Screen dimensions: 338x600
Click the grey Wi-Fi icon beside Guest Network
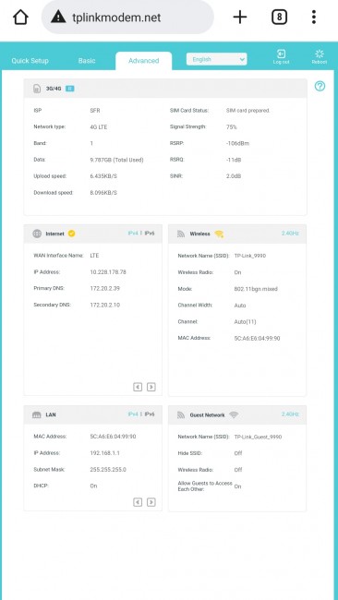(x=234, y=414)
